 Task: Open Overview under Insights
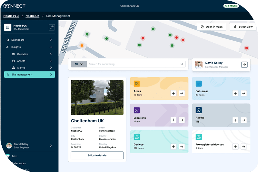pyautogui.click(x=23, y=54)
